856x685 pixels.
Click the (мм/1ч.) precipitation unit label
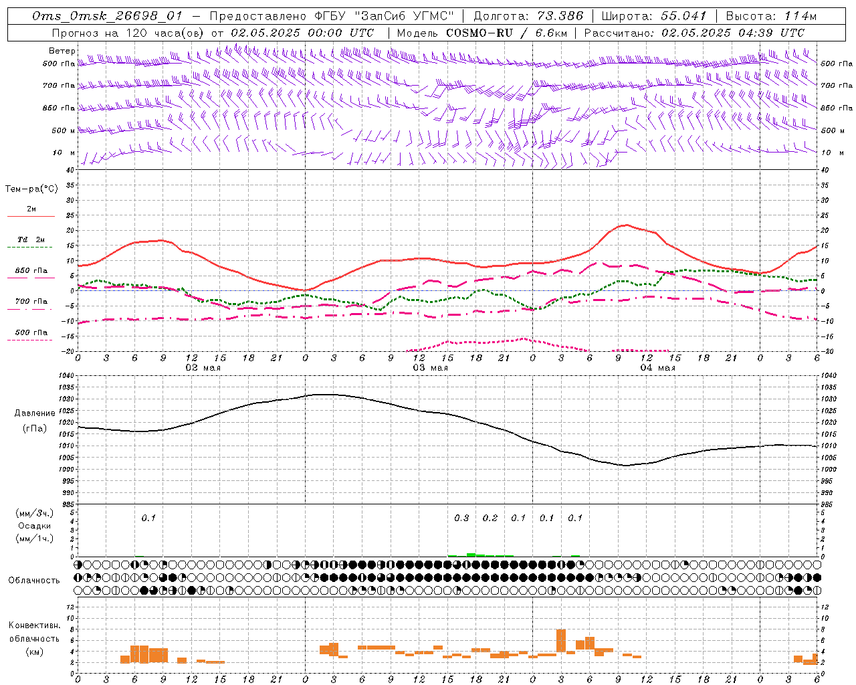(34, 539)
